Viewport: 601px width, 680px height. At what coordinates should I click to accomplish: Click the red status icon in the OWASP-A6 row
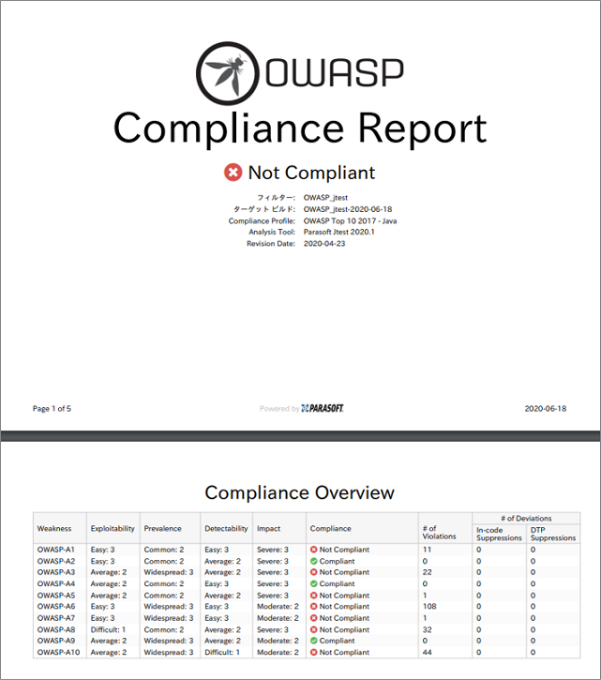pos(314,606)
